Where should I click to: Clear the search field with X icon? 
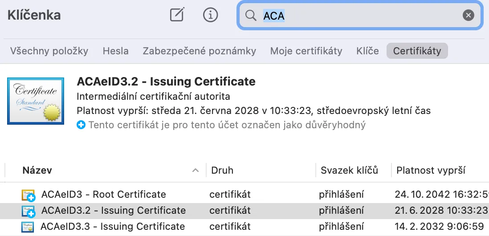pos(468,16)
